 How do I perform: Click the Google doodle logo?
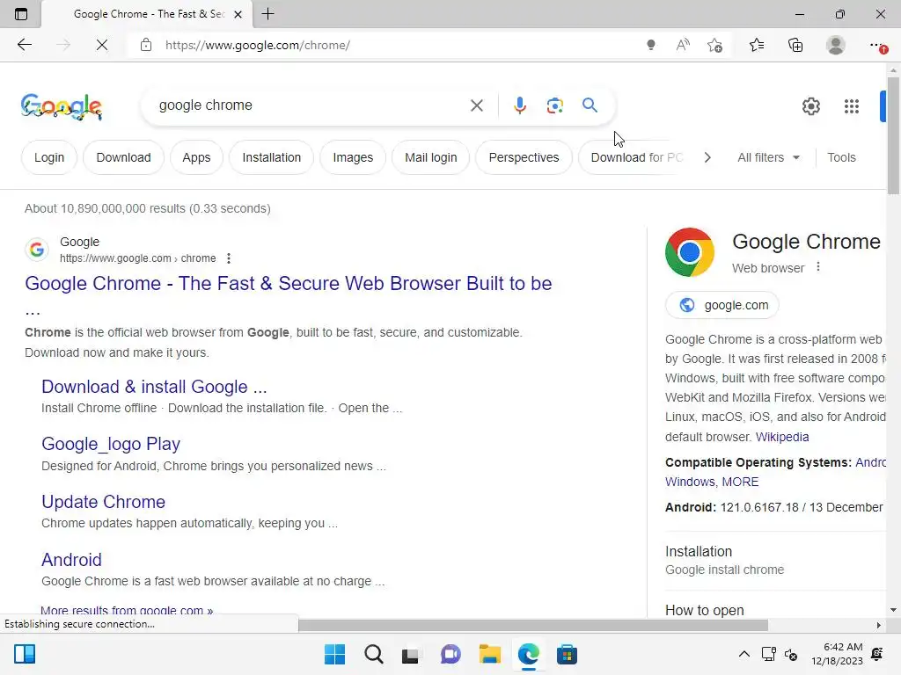point(62,106)
